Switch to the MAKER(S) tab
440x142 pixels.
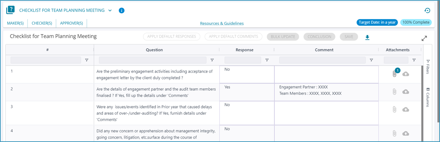[x=15, y=23]
